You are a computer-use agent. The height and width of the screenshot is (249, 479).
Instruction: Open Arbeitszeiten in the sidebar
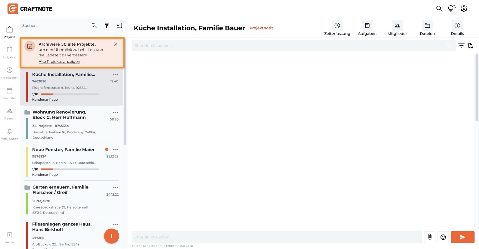(9, 73)
